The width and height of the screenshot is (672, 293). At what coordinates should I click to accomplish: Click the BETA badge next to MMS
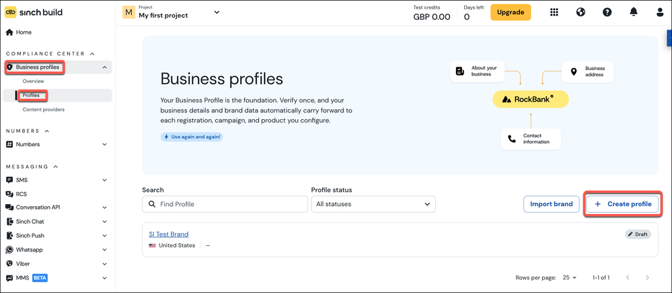coord(40,278)
